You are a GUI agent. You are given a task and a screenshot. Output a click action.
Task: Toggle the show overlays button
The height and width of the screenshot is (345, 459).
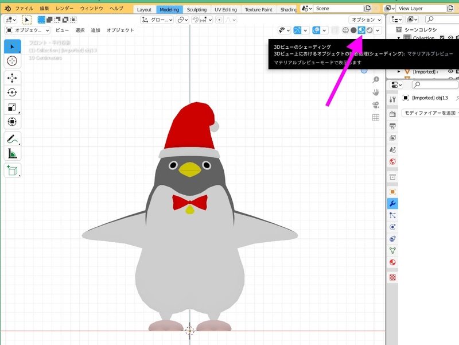[316, 30]
